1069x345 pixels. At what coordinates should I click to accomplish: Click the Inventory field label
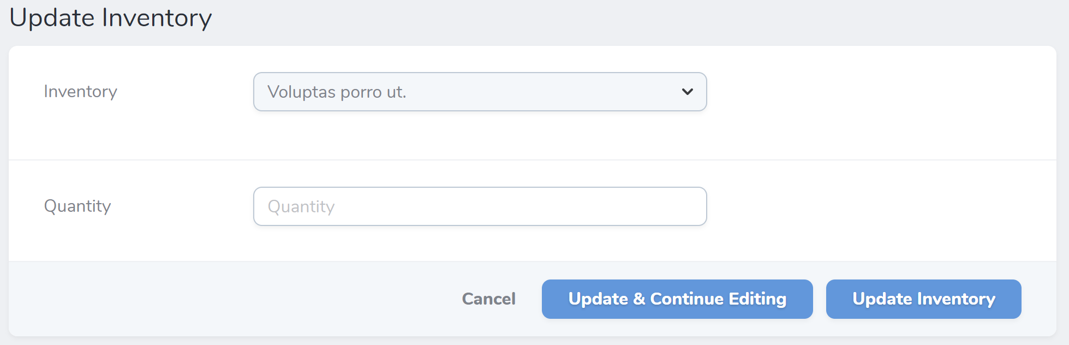pyautogui.click(x=80, y=92)
